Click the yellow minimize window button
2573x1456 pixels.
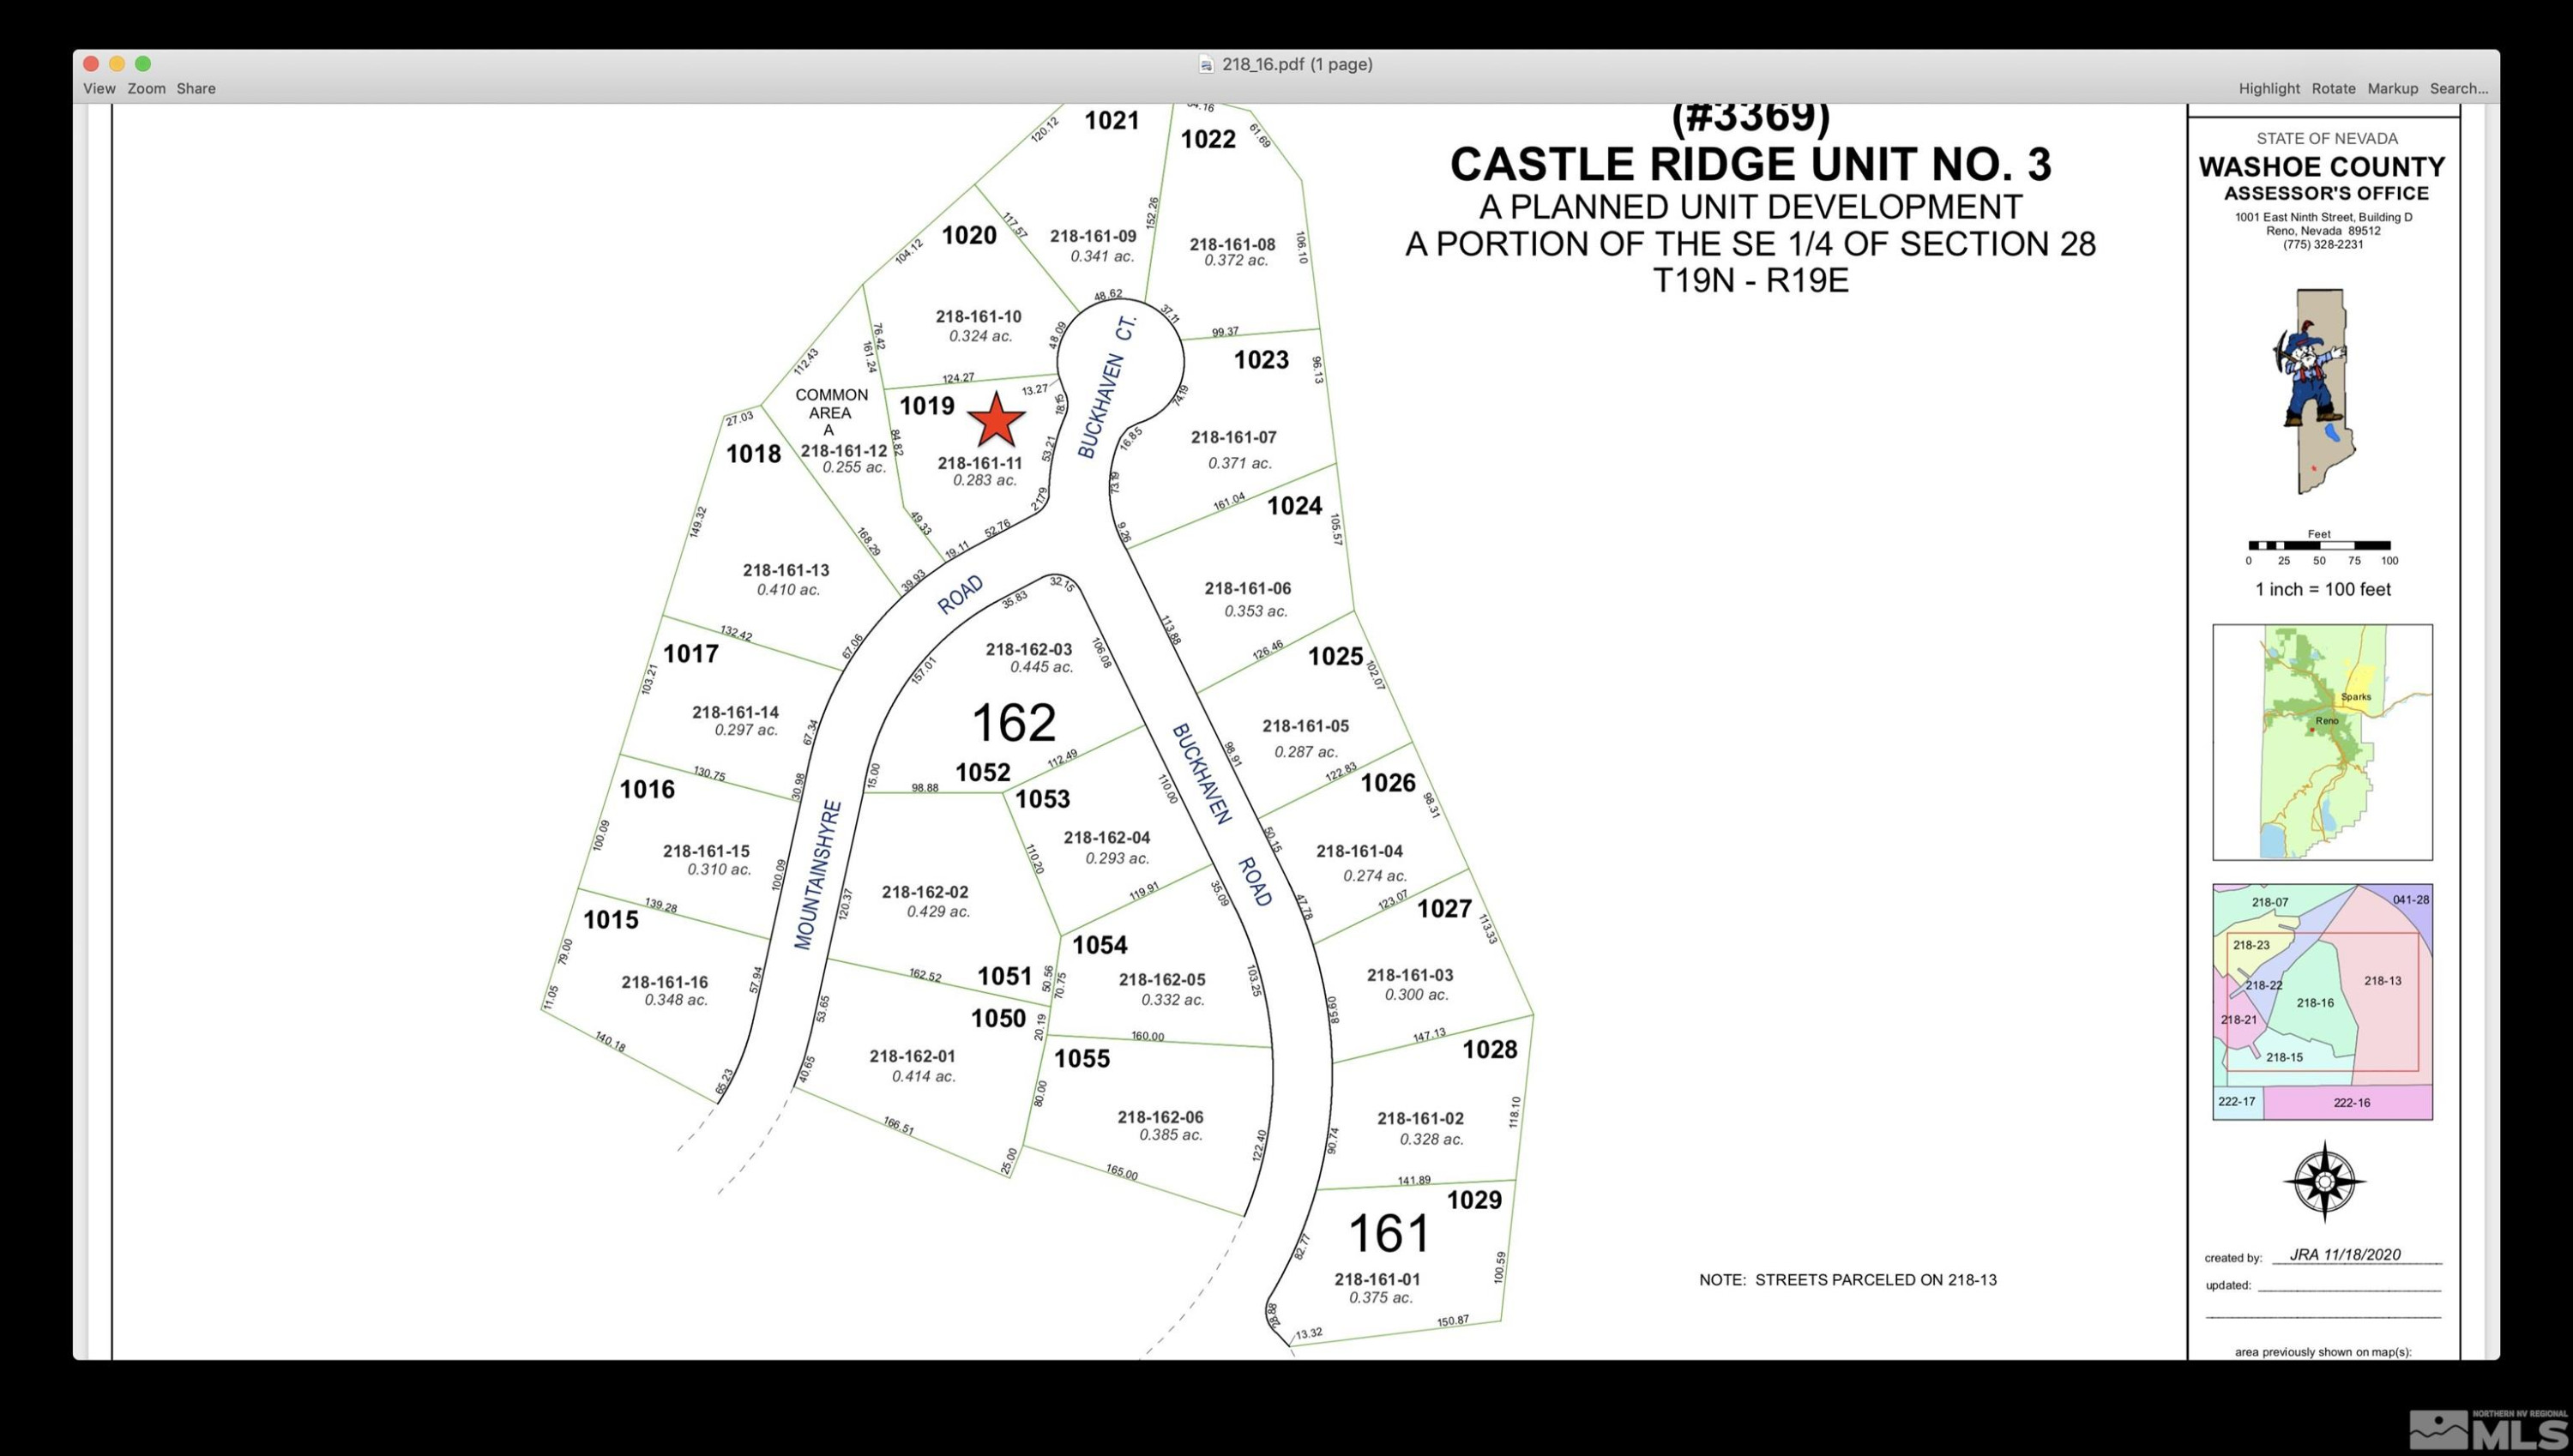[x=117, y=64]
